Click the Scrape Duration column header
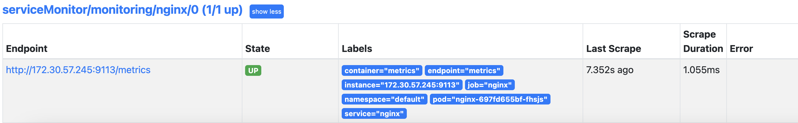 pyautogui.click(x=703, y=41)
